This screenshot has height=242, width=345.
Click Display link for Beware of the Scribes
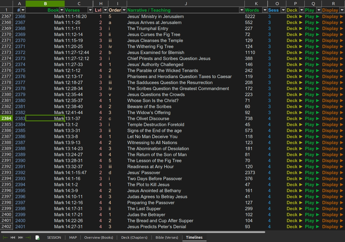click(332, 107)
